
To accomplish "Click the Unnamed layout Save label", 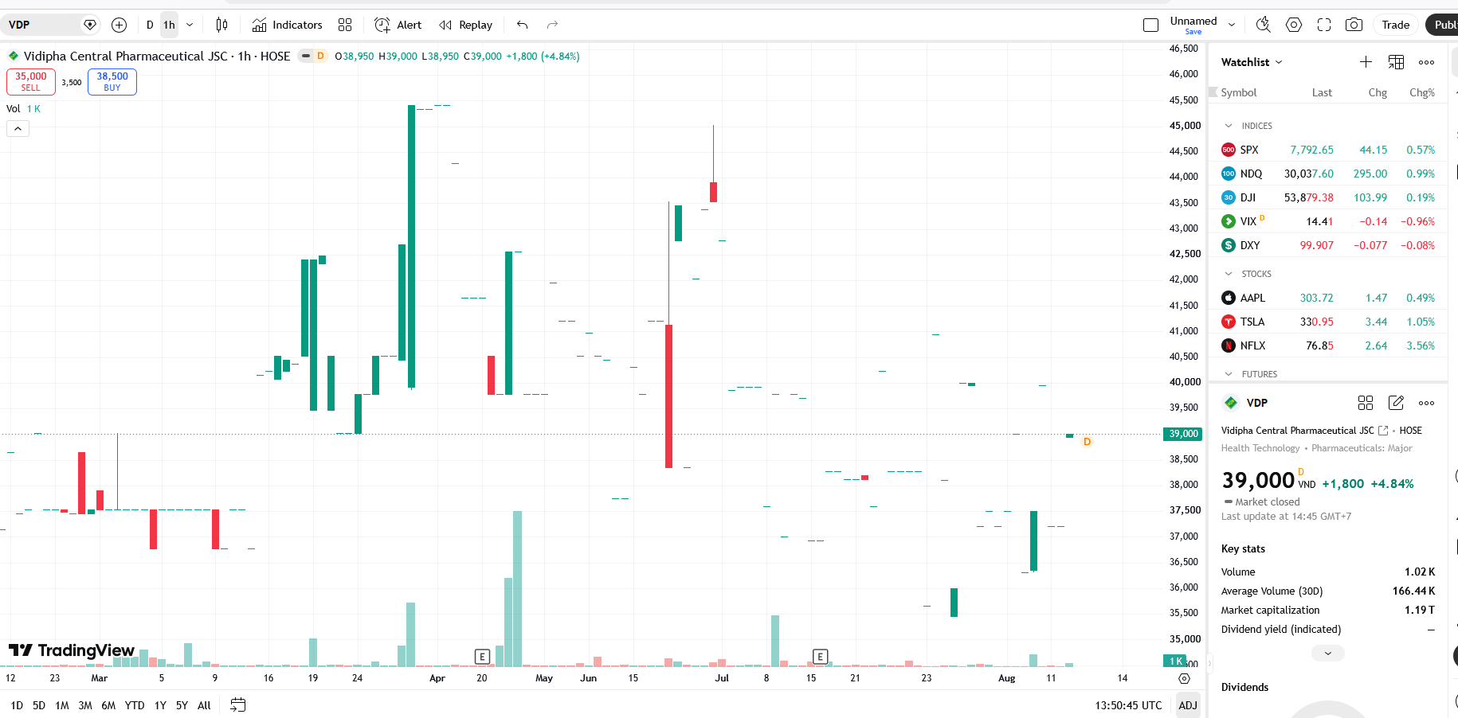I will click(x=1193, y=32).
